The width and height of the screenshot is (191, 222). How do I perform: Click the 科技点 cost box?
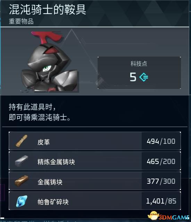click(139, 73)
